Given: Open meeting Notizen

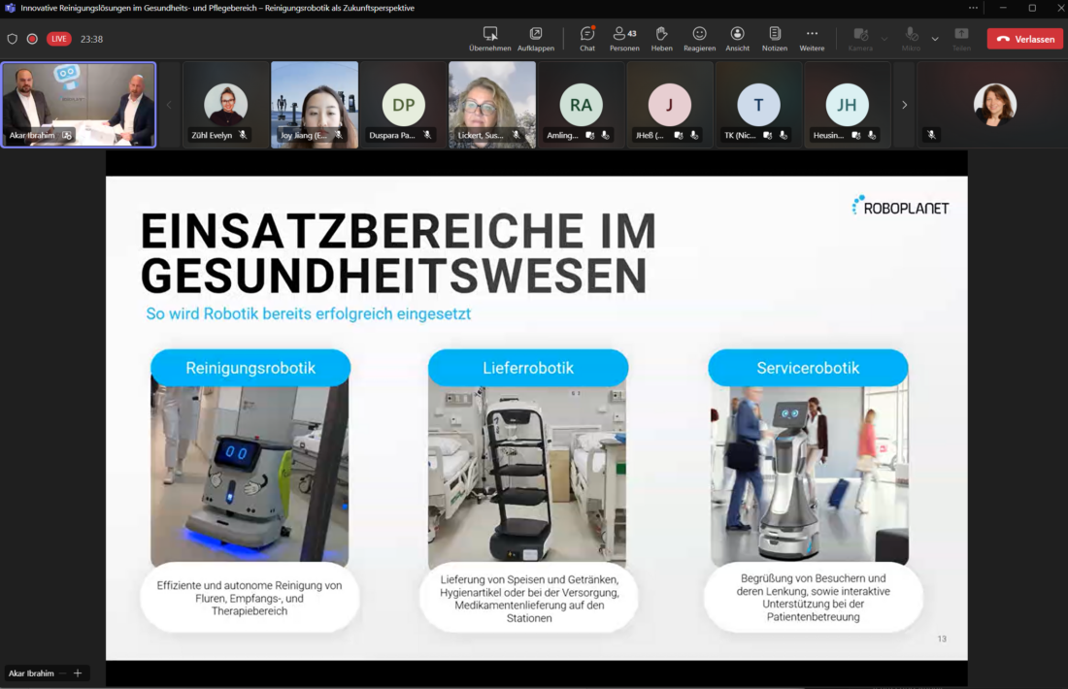Looking at the screenshot, I should click(x=775, y=39).
